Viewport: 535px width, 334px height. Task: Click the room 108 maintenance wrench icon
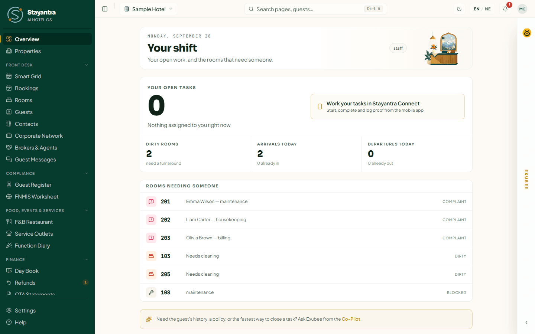(151, 292)
